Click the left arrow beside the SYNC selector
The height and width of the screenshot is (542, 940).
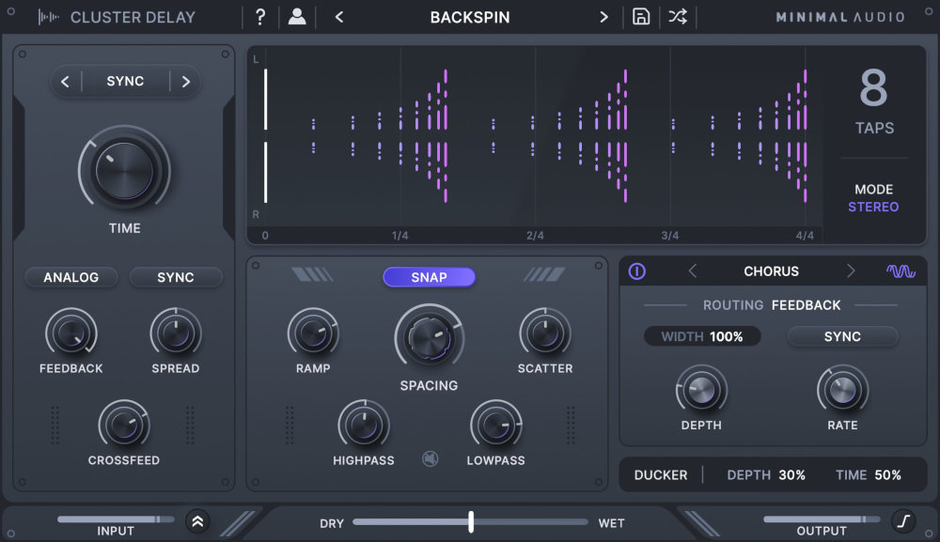65,81
